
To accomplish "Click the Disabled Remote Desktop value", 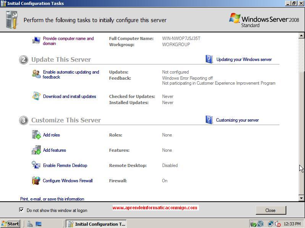I will click(170, 165).
